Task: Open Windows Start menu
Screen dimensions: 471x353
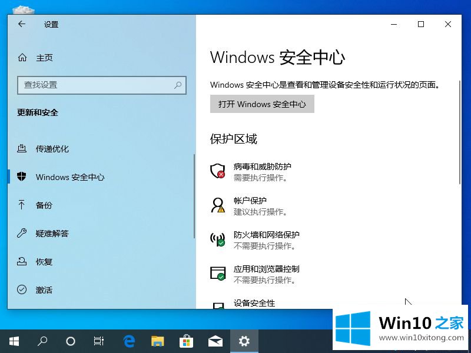Action: 14,341
